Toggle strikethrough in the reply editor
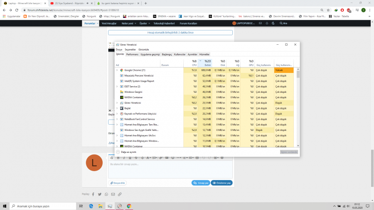374x210 pixels. [x=136, y=158]
